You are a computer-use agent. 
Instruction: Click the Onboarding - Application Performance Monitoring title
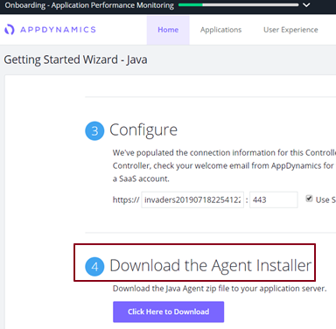(89, 5)
